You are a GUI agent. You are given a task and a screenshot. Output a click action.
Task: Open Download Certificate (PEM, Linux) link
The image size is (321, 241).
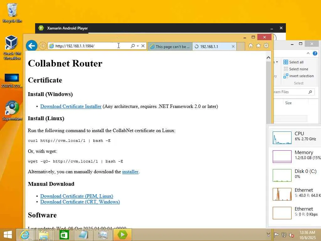pyautogui.click(x=76, y=196)
